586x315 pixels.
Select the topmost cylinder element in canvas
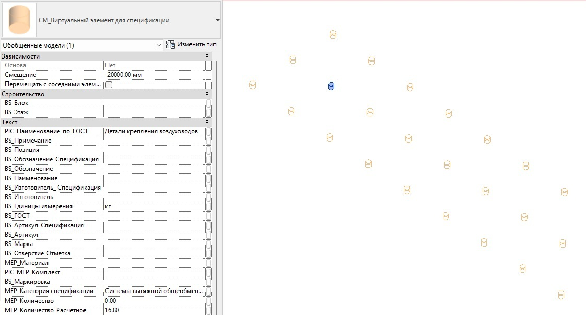coord(333,35)
